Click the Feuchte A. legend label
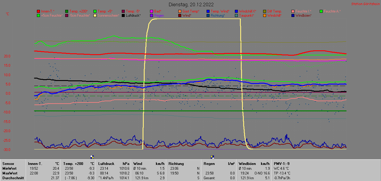Viewport: 381px width, 181px height. tap(332, 11)
